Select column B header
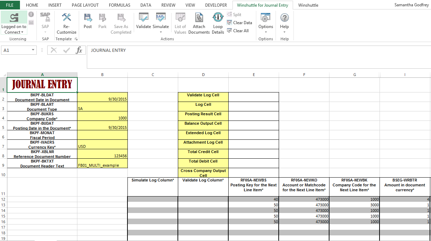This screenshot has height=241, width=431. (102, 75)
